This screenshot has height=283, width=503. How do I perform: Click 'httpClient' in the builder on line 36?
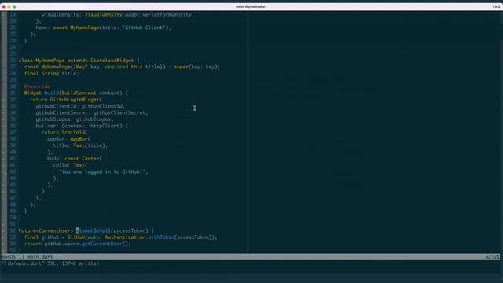coord(105,126)
